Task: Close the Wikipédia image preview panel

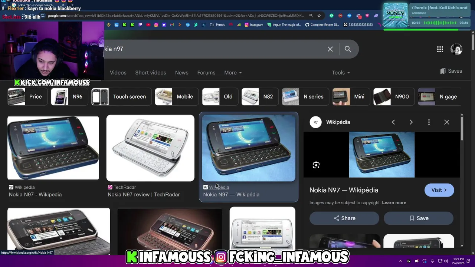Action: (x=447, y=122)
